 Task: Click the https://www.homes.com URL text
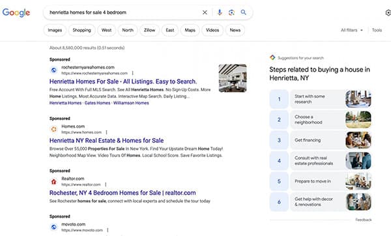pyautogui.click(x=81, y=132)
